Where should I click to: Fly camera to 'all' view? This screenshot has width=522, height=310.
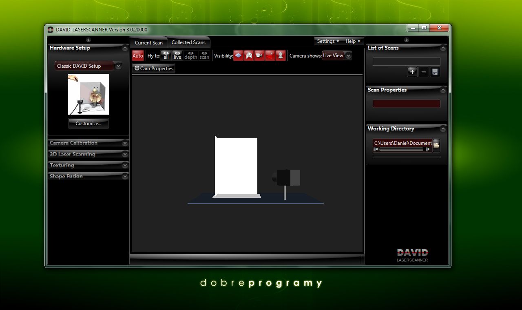coord(166,55)
